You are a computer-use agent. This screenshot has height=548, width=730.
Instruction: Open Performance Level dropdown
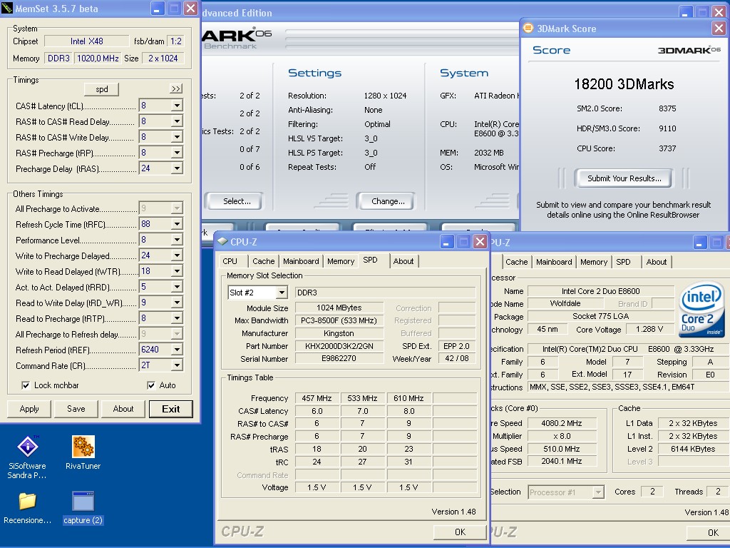pyautogui.click(x=177, y=240)
